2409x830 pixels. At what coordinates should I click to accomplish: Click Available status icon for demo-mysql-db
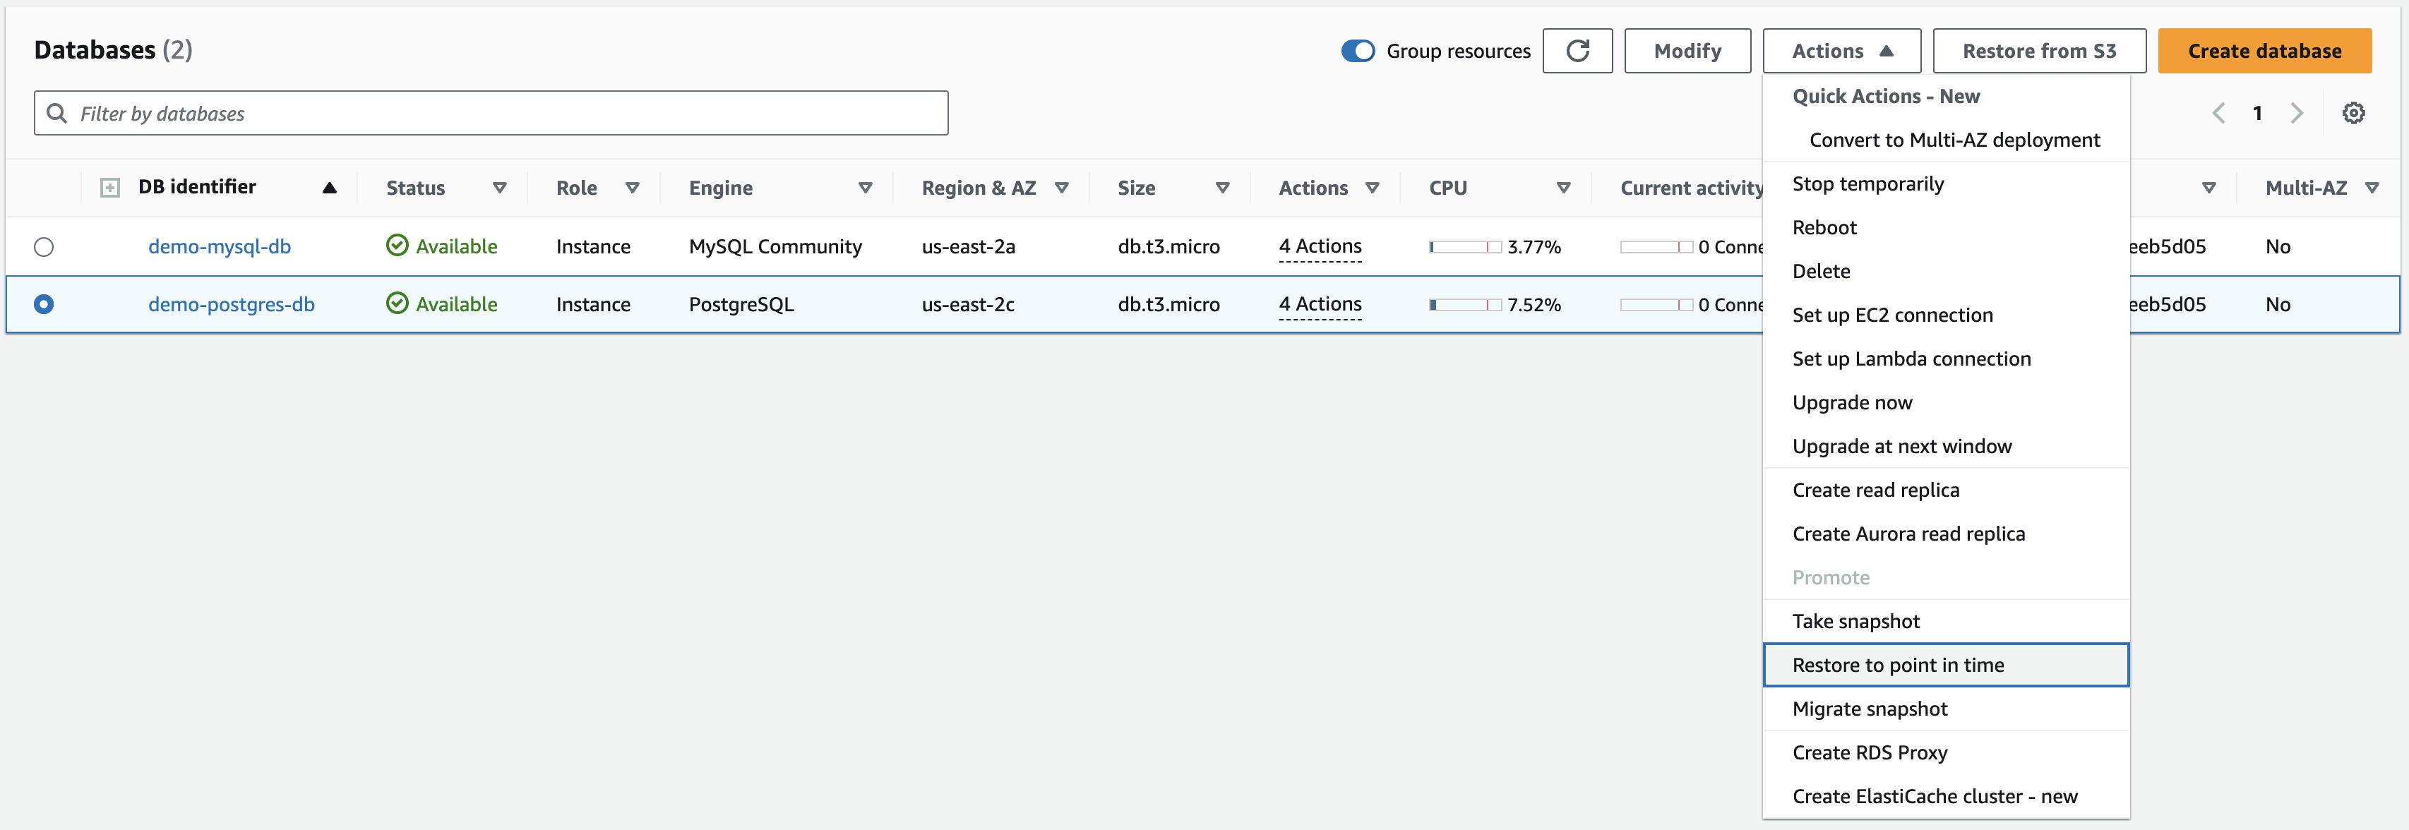(397, 246)
